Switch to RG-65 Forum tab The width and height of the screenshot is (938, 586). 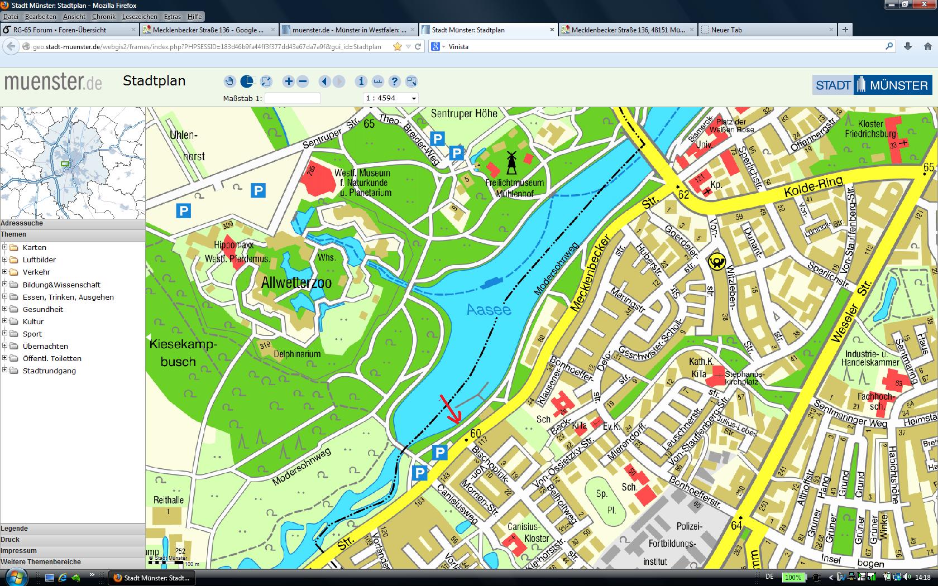coord(69,30)
